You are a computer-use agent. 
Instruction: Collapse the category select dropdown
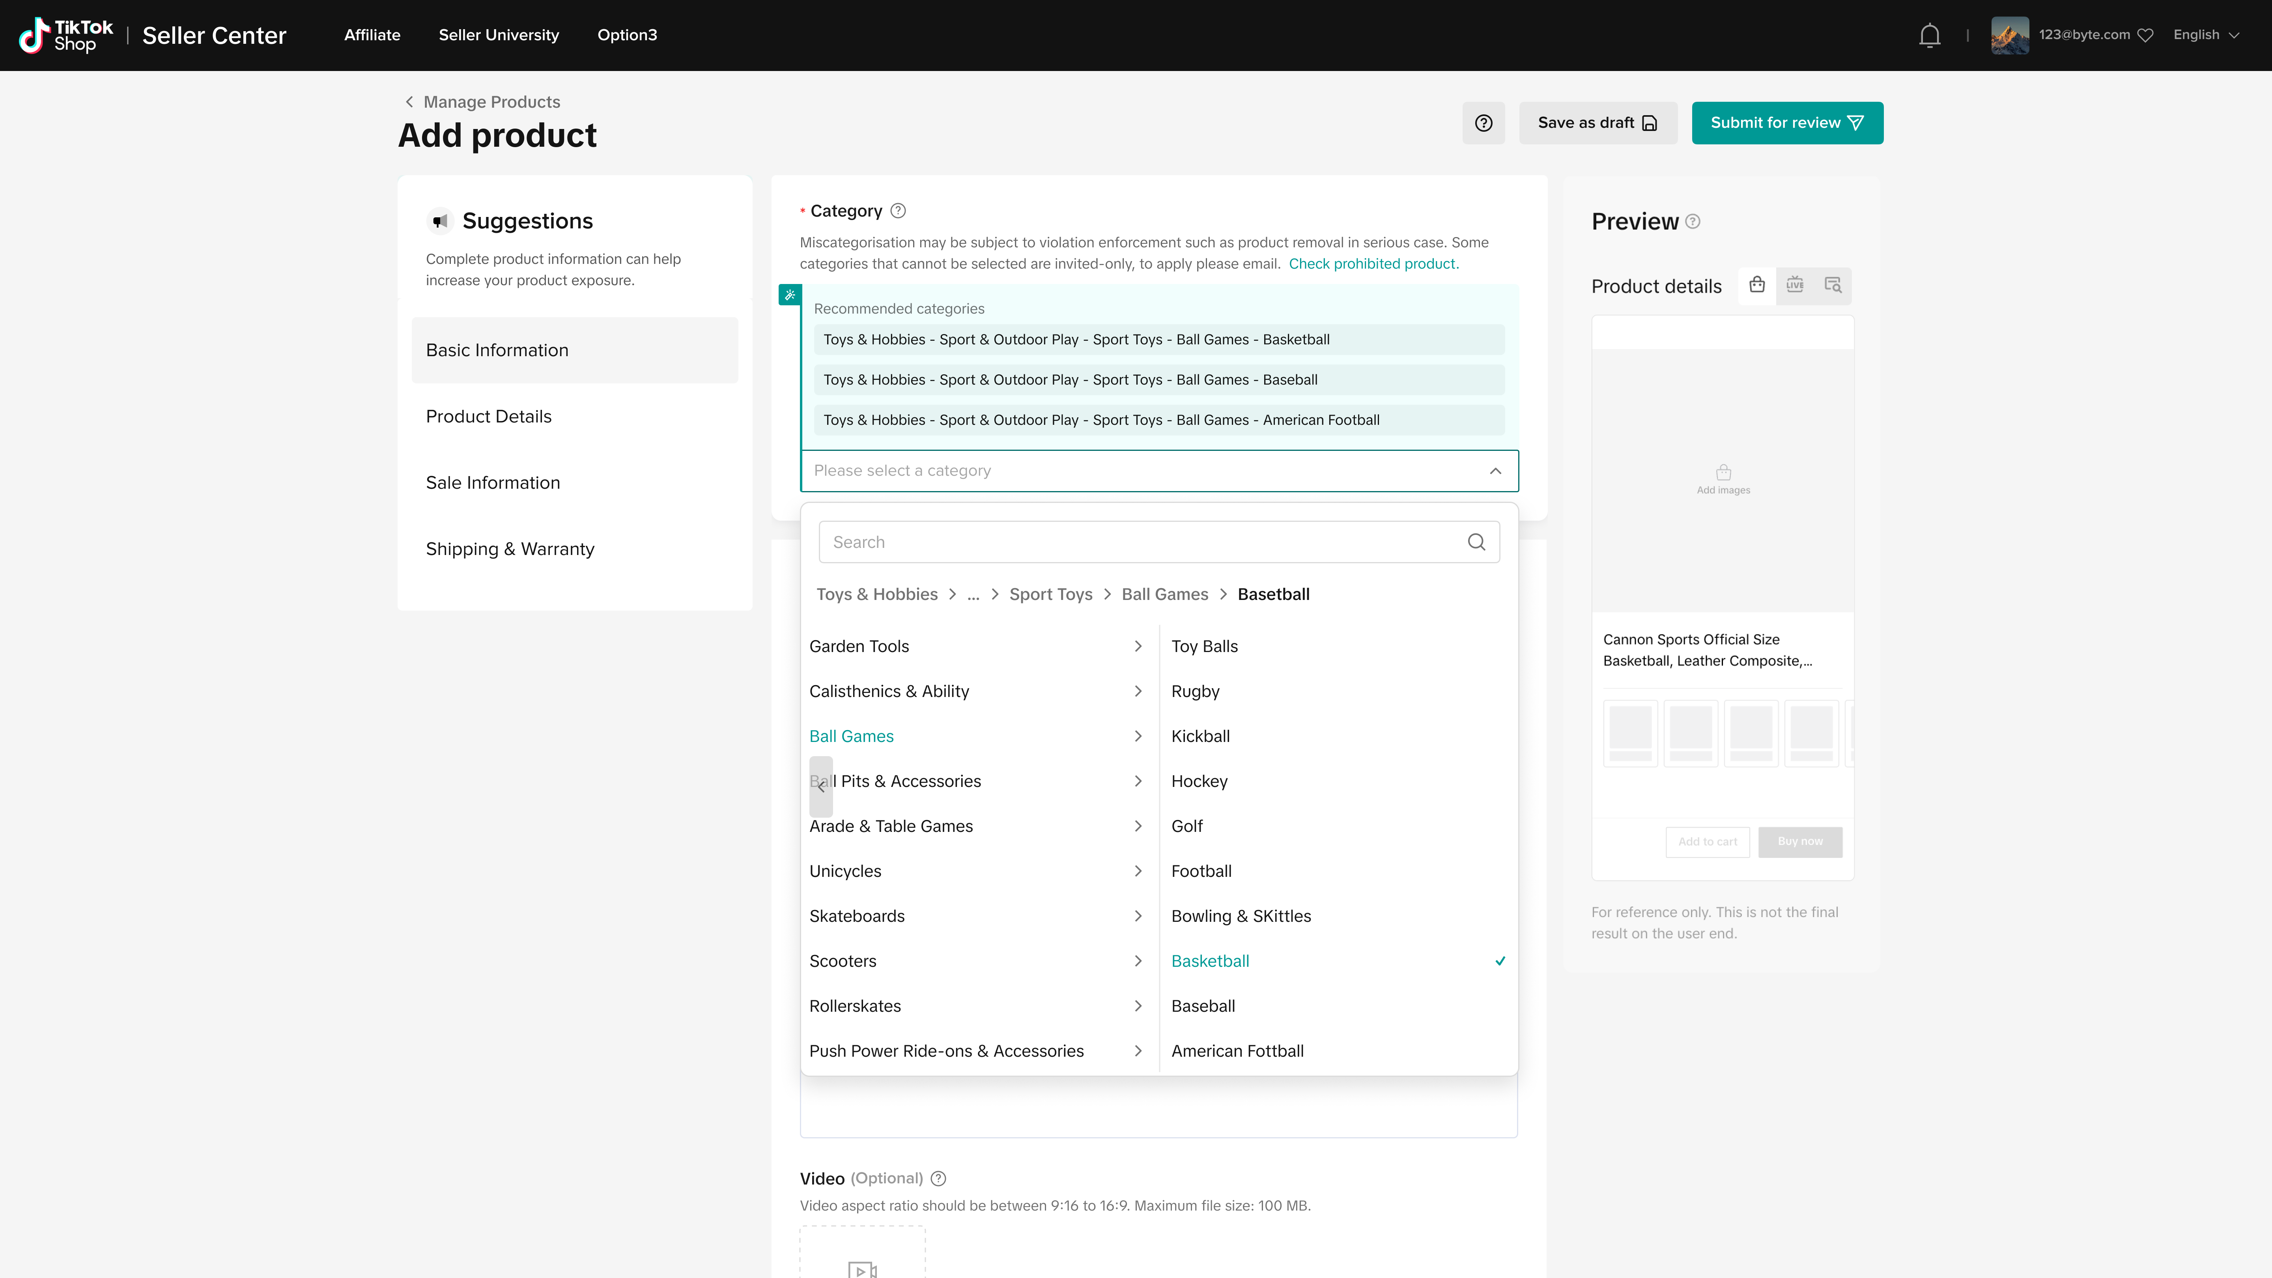(x=1495, y=471)
